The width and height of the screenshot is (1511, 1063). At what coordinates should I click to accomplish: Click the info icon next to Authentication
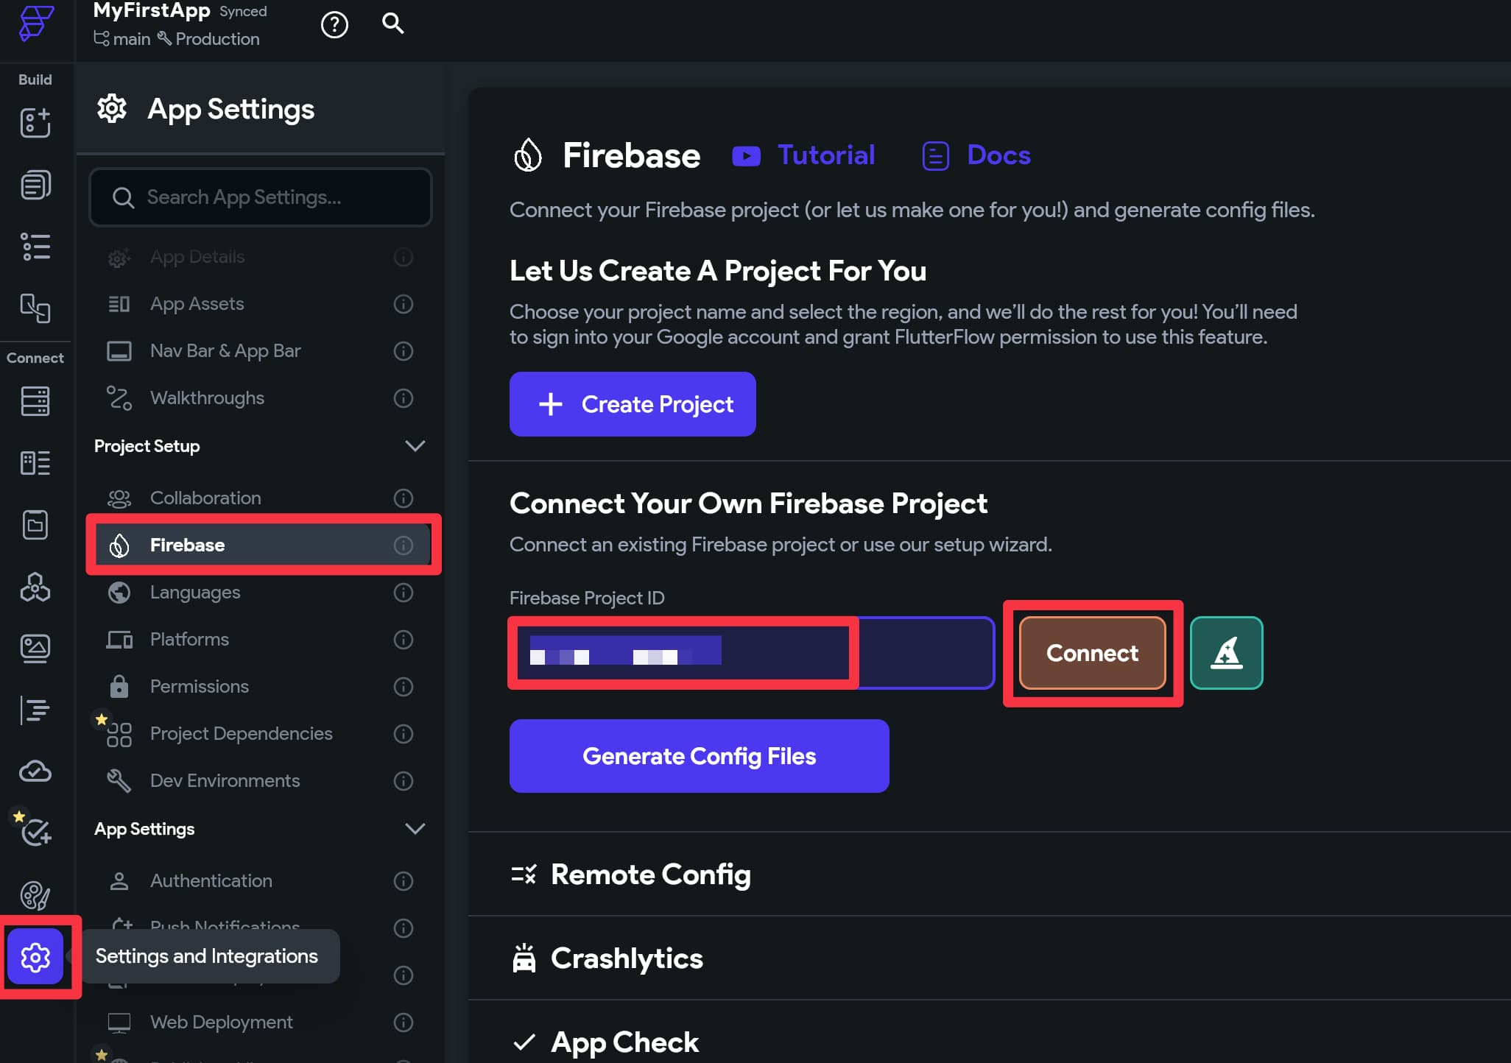coord(404,881)
